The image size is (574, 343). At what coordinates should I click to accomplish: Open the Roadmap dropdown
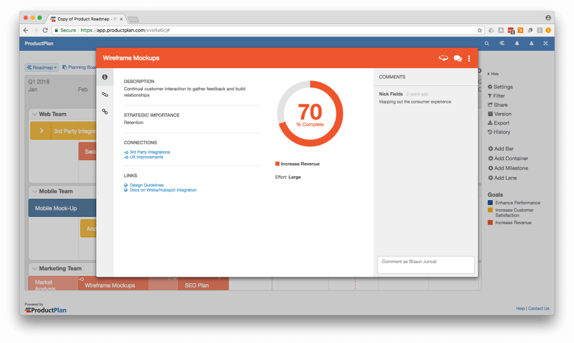(42, 68)
